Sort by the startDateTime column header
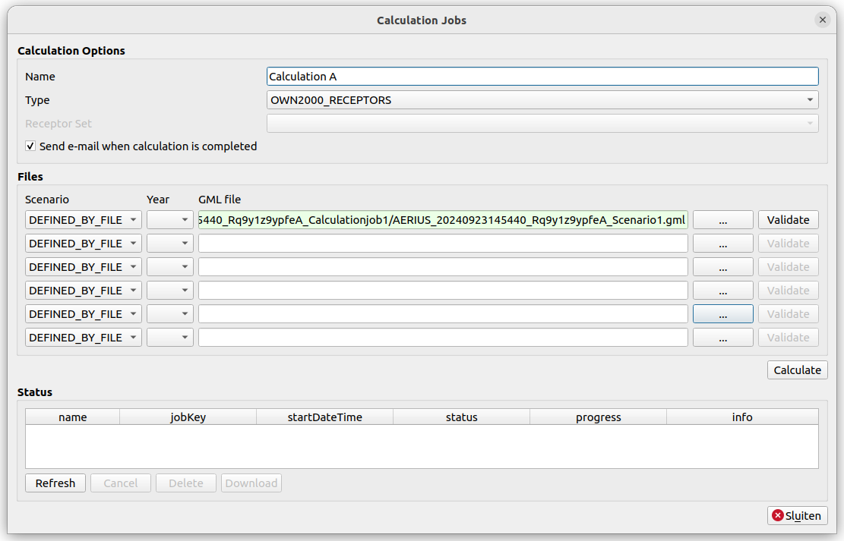Viewport: 844px width, 541px height. (x=324, y=417)
